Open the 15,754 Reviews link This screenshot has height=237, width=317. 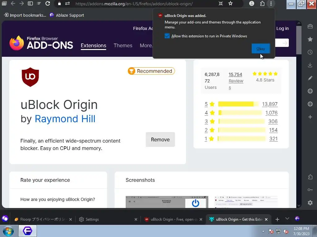coord(236,81)
